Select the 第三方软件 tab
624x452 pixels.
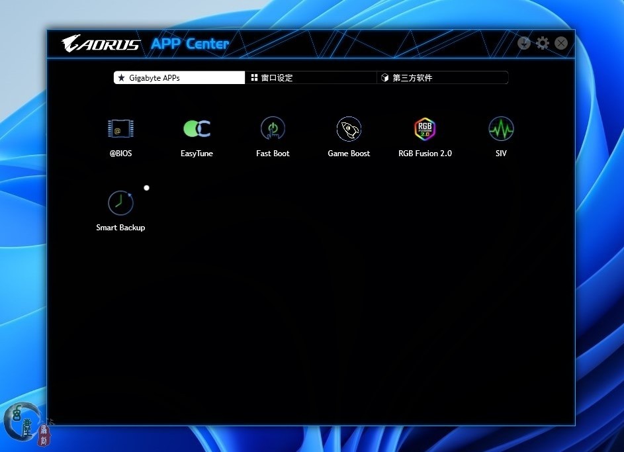(x=443, y=77)
